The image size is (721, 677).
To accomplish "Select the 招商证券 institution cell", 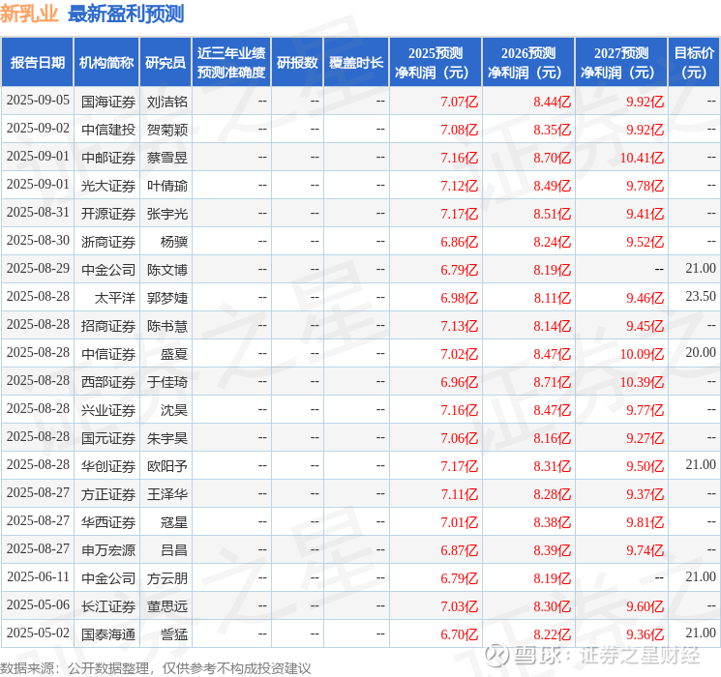I will point(108,326).
